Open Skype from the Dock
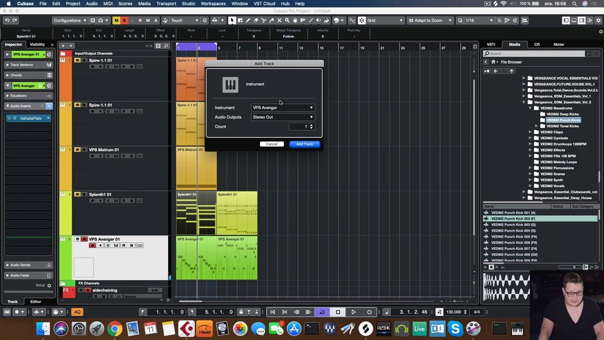604x340 pixels. click(x=455, y=329)
